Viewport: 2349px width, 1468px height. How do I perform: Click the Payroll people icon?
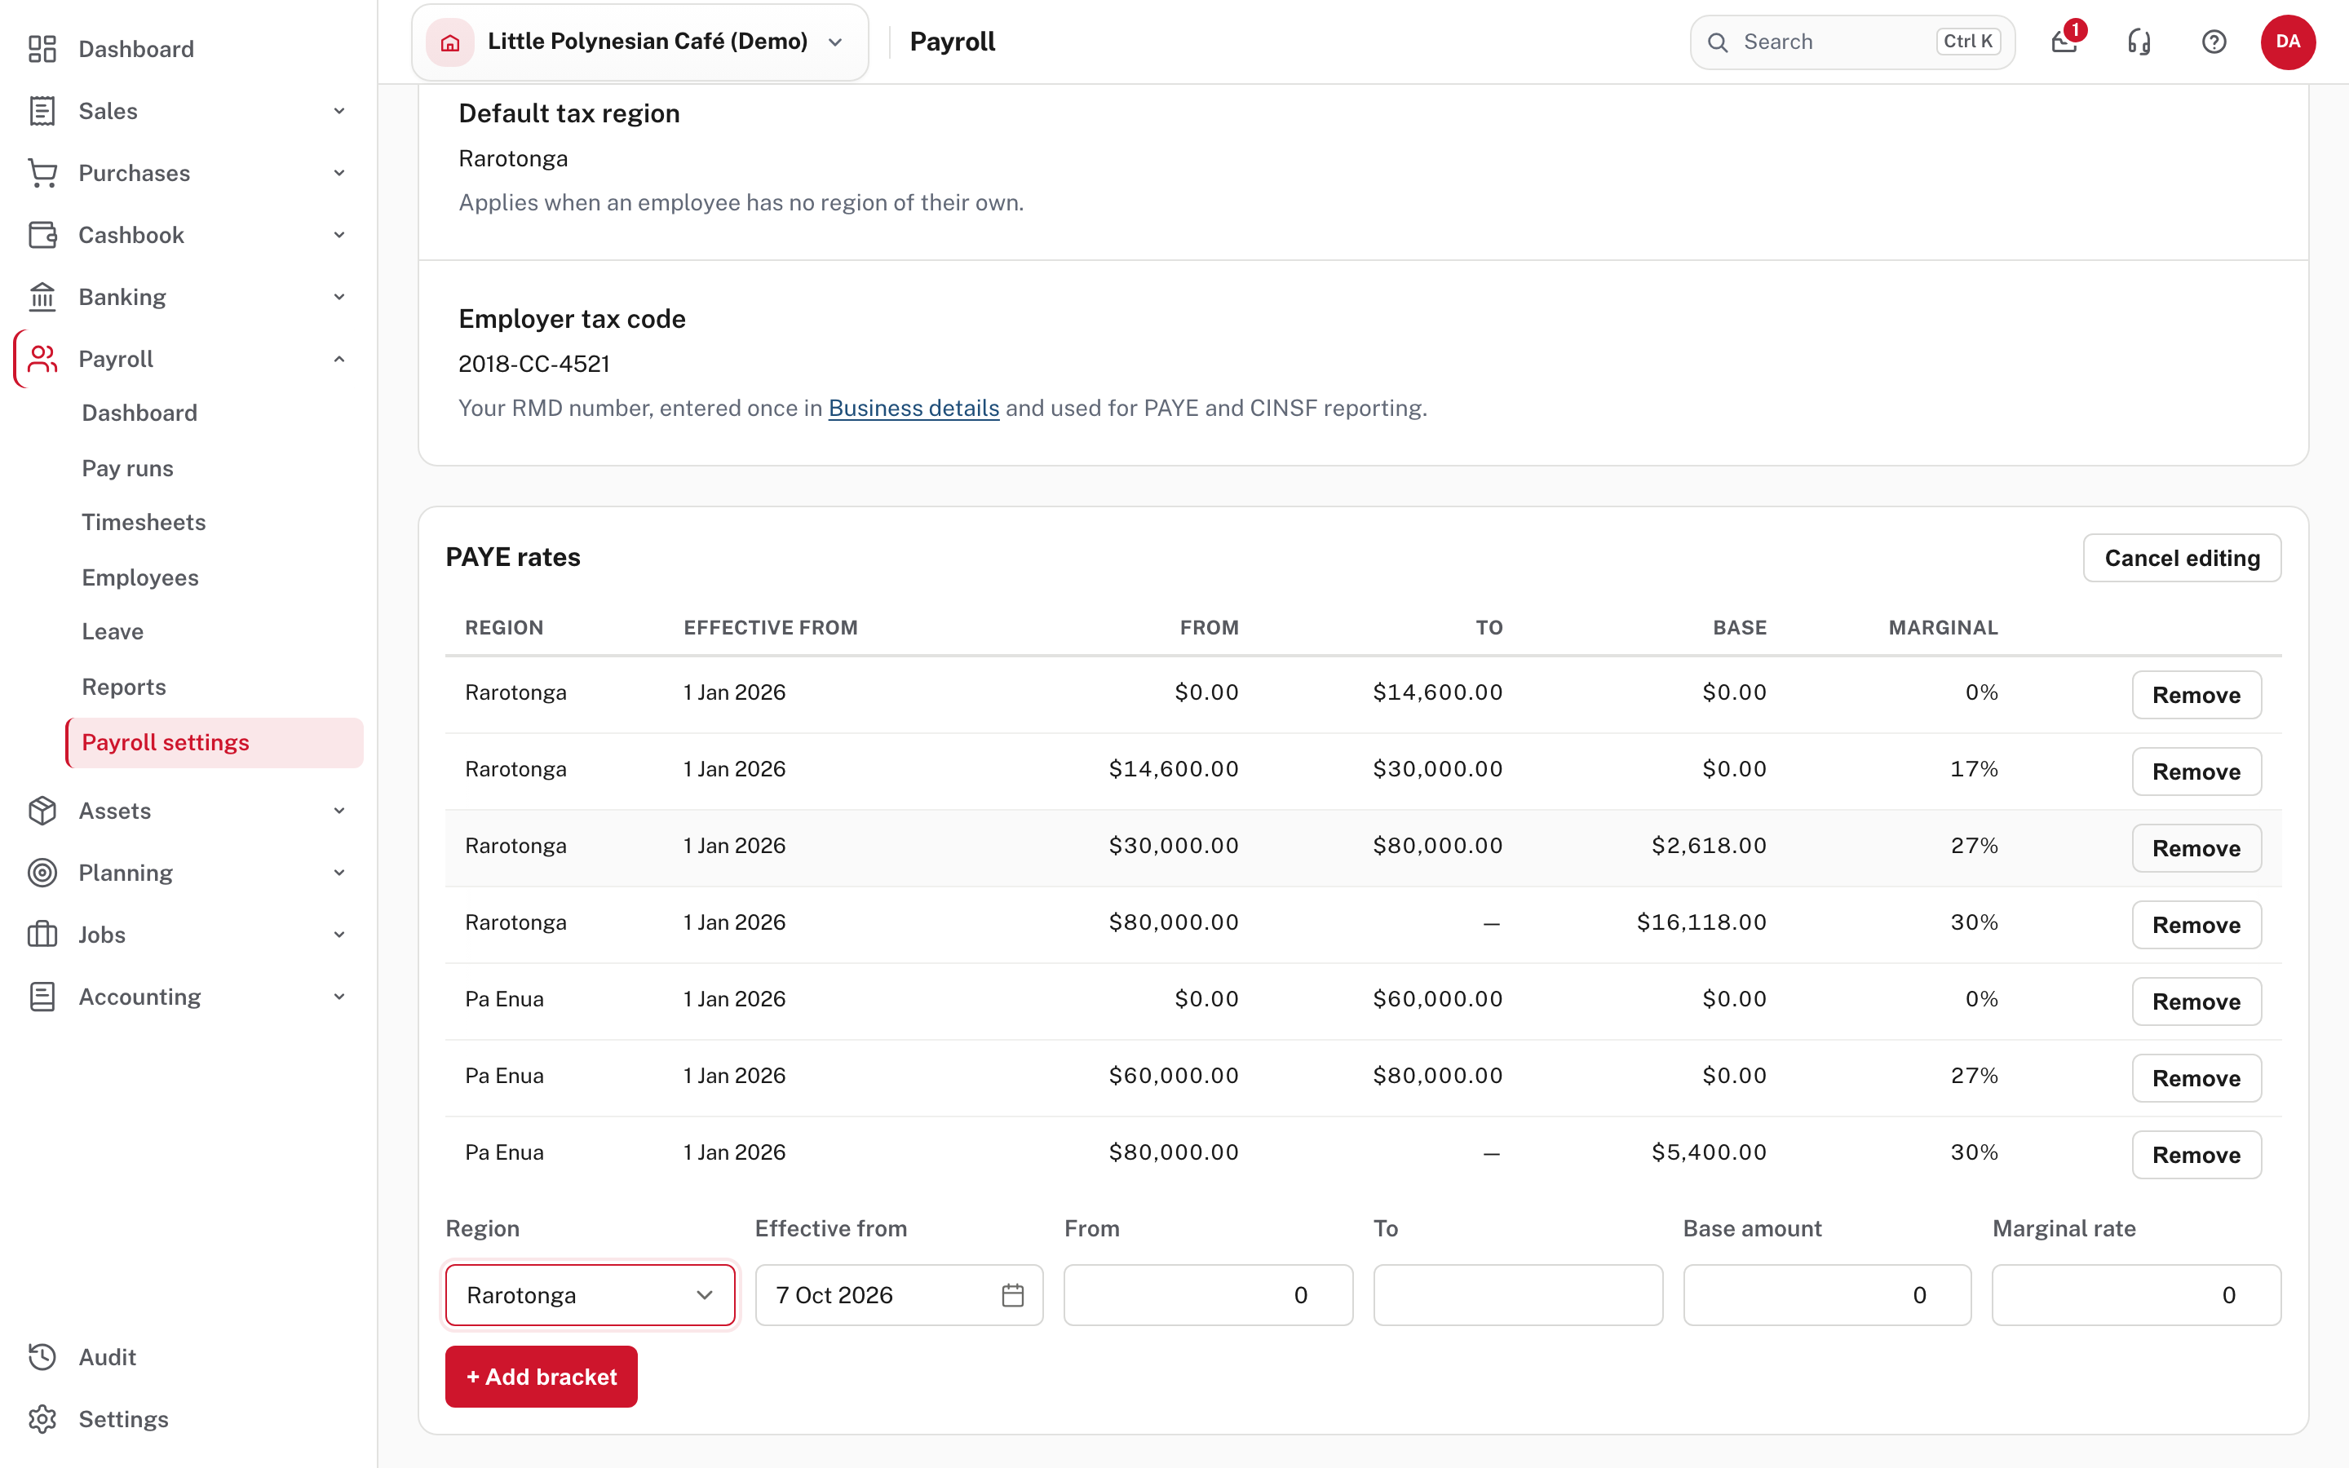[x=42, y=359]
